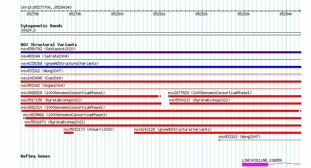The image size is (311, 168).
Task: Select variant label nsv5517158 (ByrskaBishop2022)
Action: click(x=51, y=100)
